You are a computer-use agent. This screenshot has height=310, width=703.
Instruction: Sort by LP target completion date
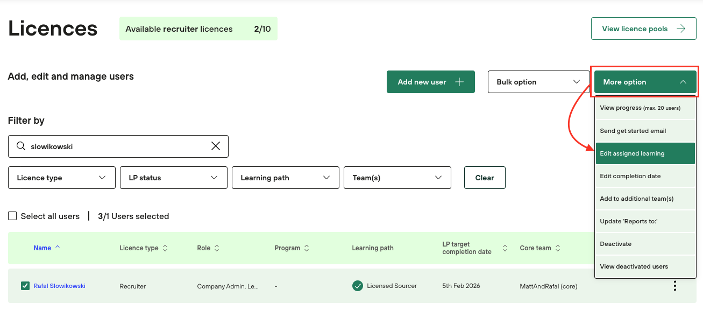[505, 248]
